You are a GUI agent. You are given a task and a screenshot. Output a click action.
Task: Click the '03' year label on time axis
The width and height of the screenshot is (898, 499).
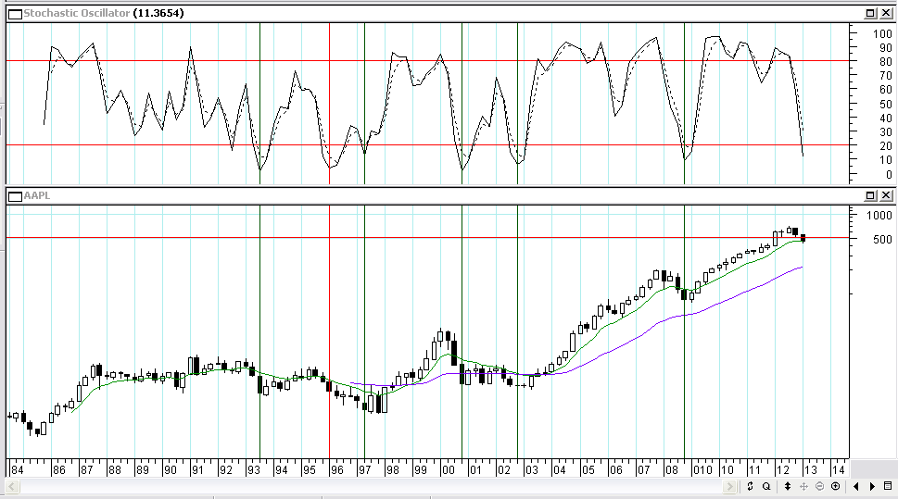pos(531,470)
